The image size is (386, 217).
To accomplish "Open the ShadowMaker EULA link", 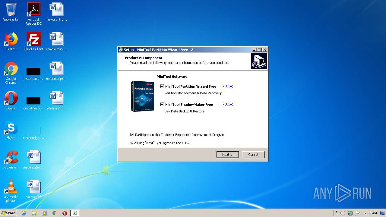I will [228, 104].
